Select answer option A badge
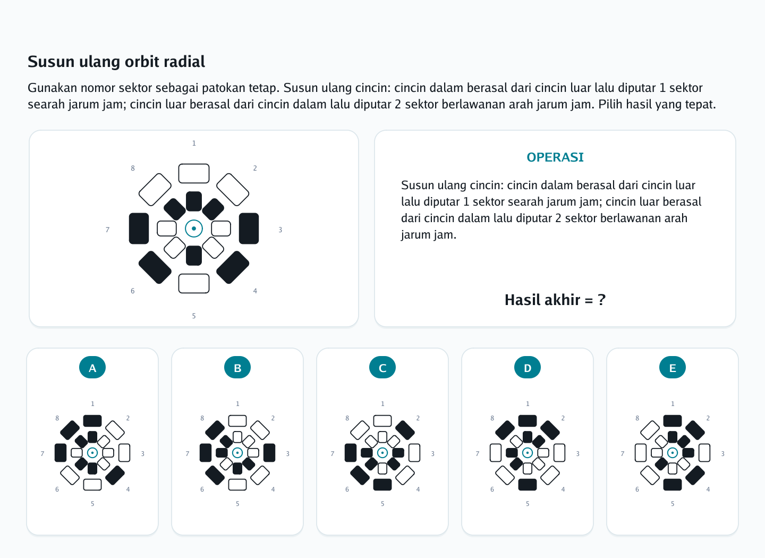 [x=92, y=367]
